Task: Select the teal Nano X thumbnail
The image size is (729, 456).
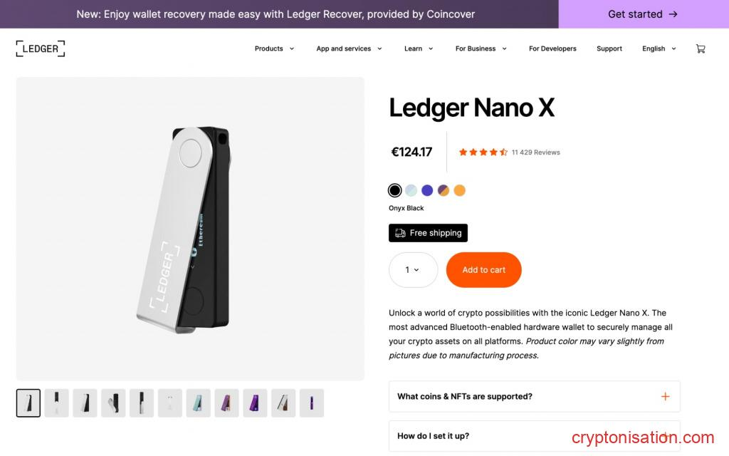Action: [198, 403]
